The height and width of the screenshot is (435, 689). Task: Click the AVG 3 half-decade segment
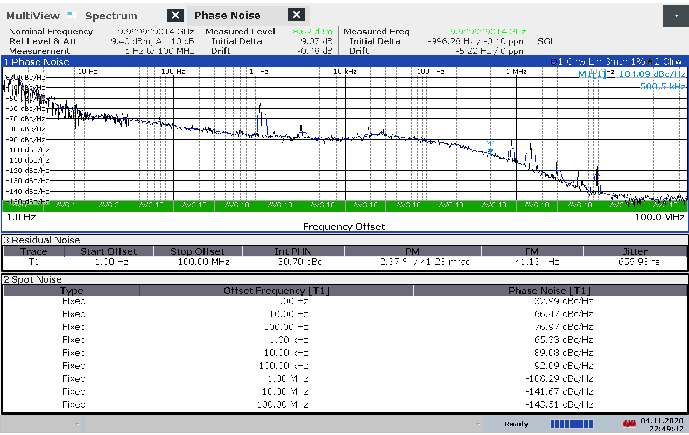click(x=109, y=205)
